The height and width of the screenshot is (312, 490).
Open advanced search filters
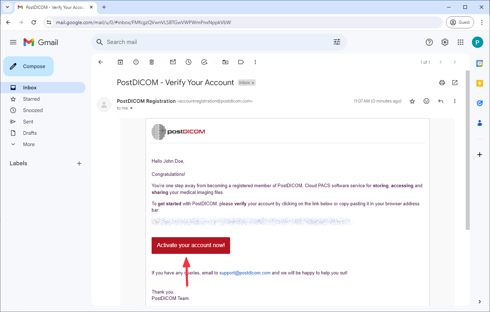point(337,42)
